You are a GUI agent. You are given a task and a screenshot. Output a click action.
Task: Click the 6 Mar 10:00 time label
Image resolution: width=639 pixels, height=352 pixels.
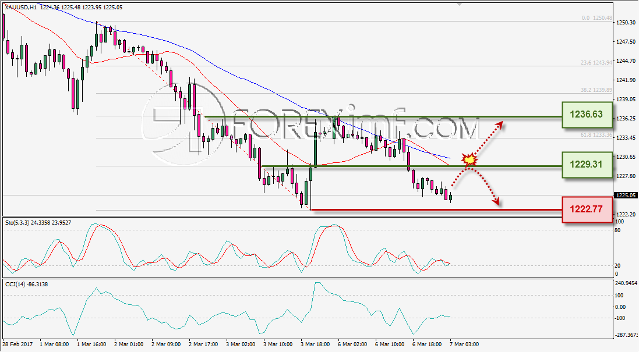pos(390,344)
